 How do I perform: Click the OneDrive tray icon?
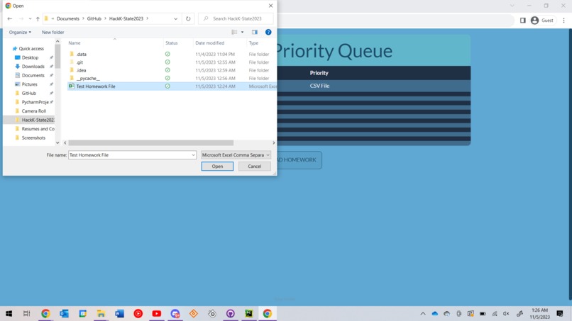pyautogui.click(x=435, y=313)
